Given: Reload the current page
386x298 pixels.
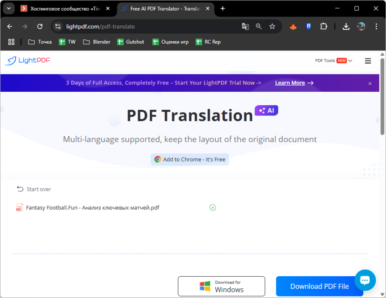Looking at the screenshot, I should [40, 26].
